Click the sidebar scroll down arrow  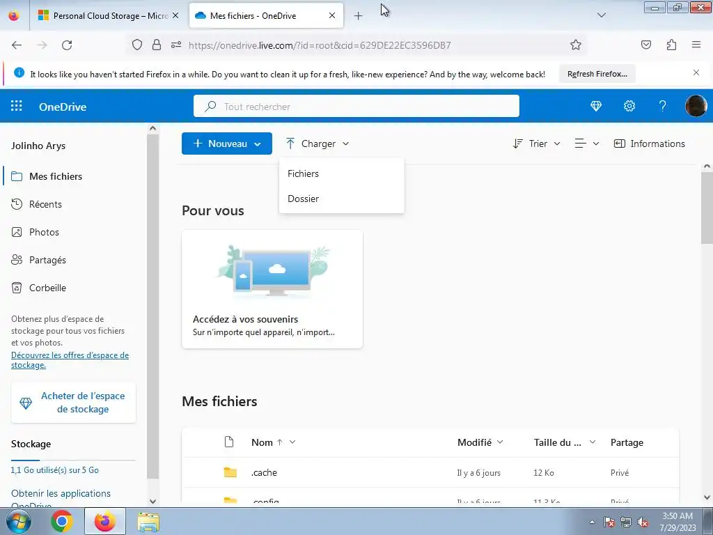(152, 502)
